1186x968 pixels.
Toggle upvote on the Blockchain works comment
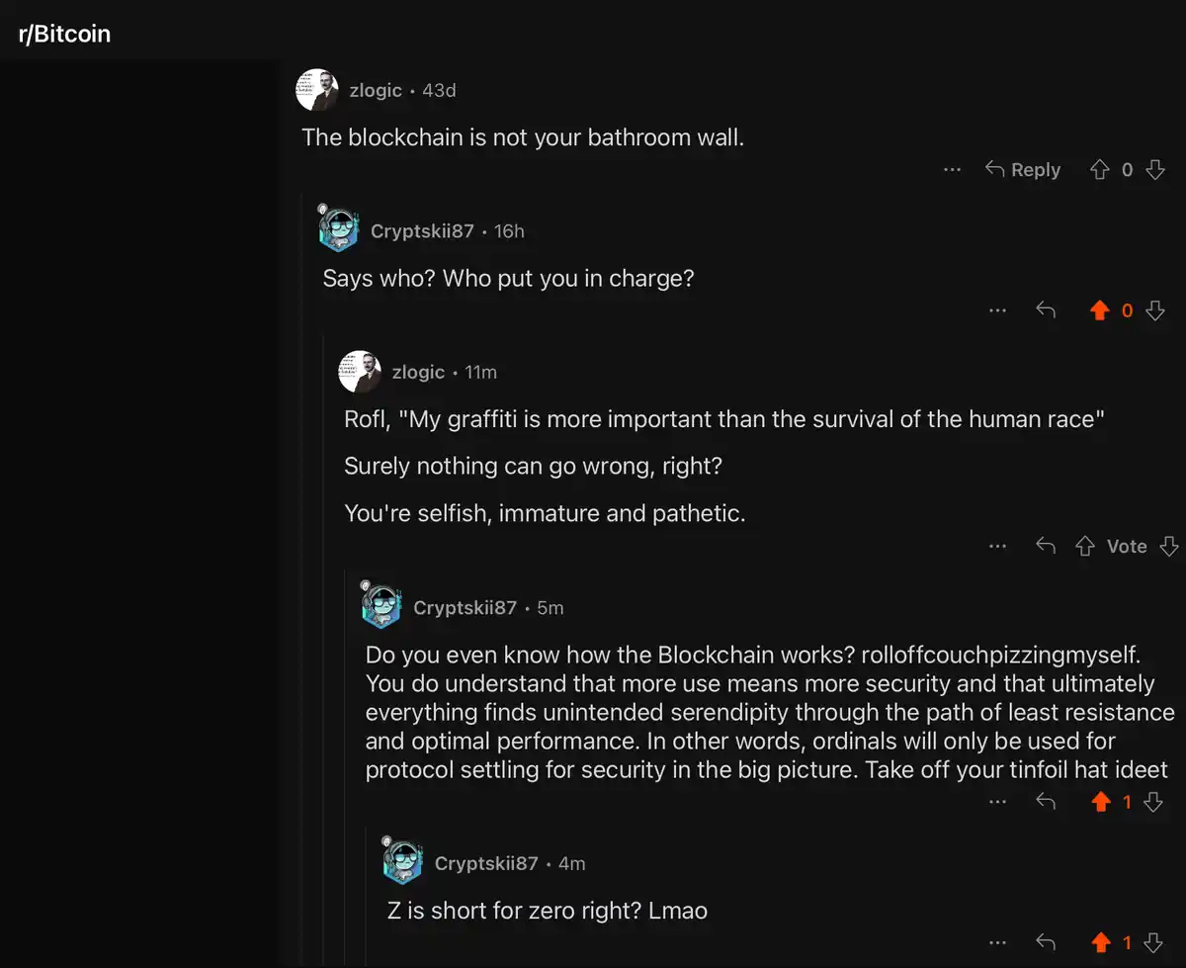(1100, 802)
